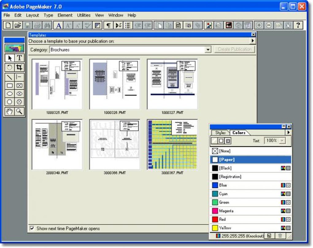This screenshot has width=313, height=248.
Task: Select the 3000366.PMT template thumbnail
Action: coord(114,144)
